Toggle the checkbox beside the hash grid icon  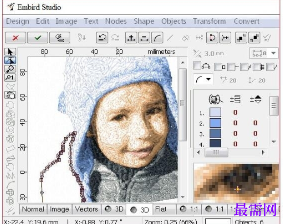click(x=257, y=67)
